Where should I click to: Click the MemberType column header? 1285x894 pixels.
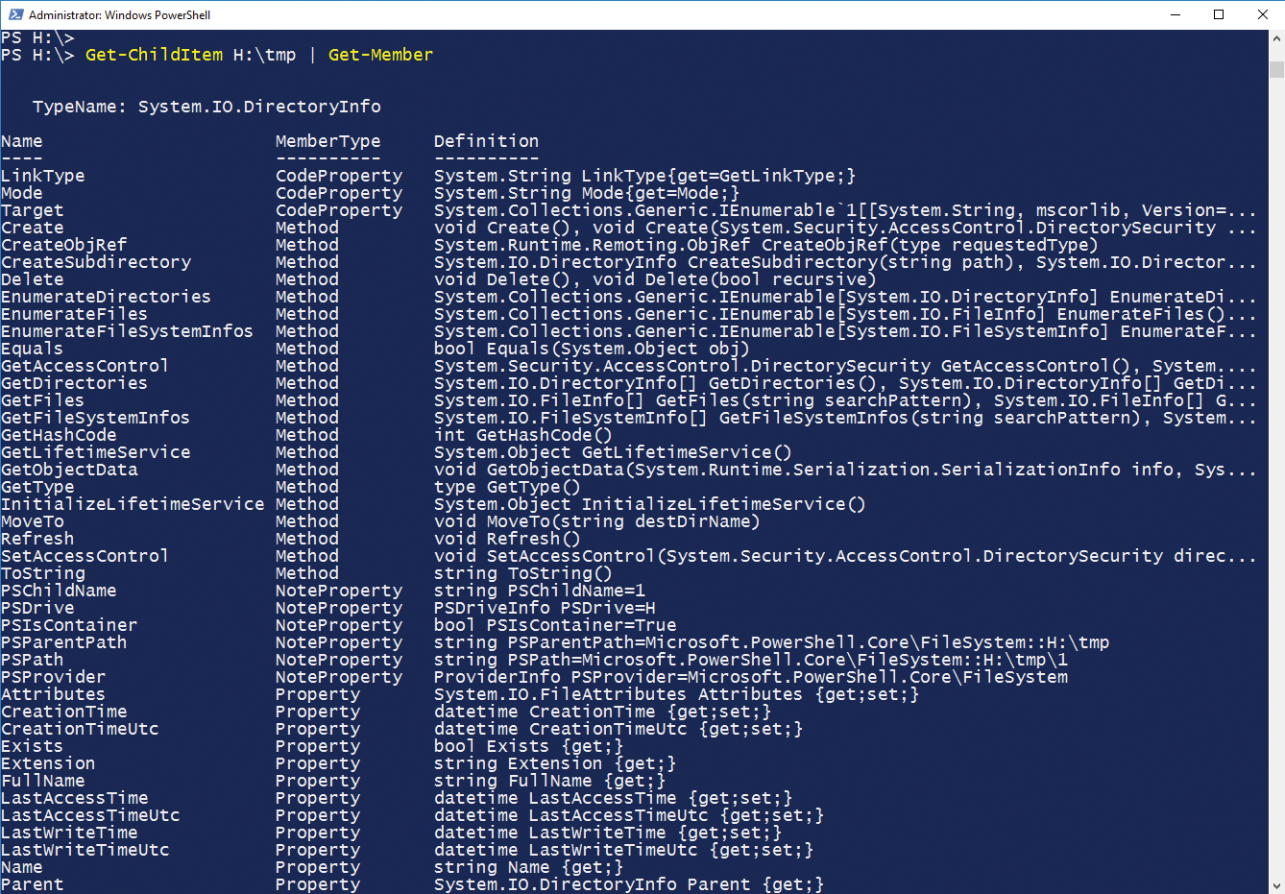(x=327, y=141)
